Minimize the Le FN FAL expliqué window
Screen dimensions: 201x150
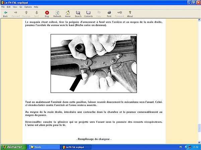(x=189, y=3)
